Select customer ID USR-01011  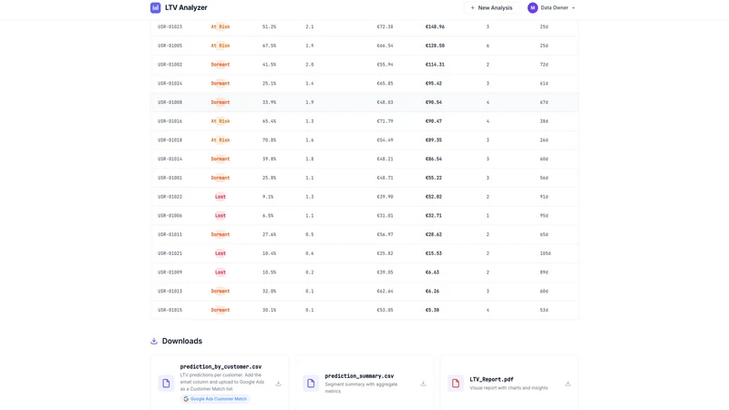point(169,235)
